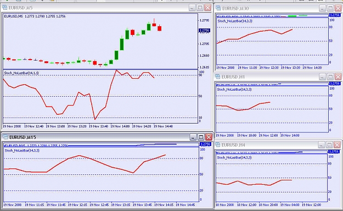Minimize the EURUSD,H1 chart window
This screenshot has height=211, width=343.
(x=322, y=77)
